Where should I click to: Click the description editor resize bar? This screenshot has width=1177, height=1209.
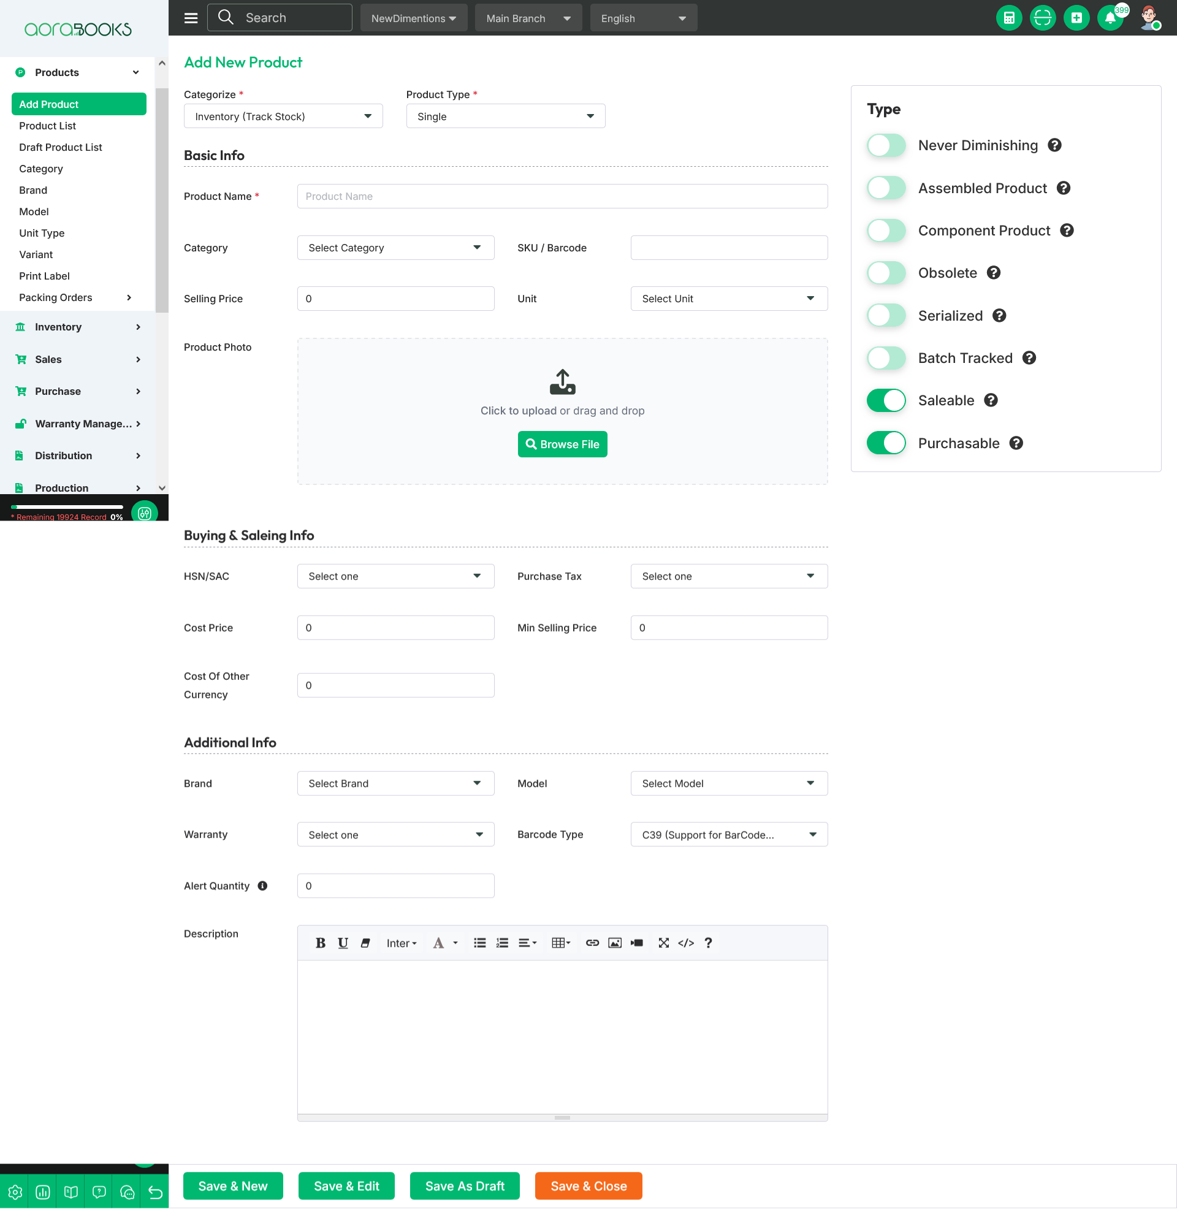pos(563,1118)
